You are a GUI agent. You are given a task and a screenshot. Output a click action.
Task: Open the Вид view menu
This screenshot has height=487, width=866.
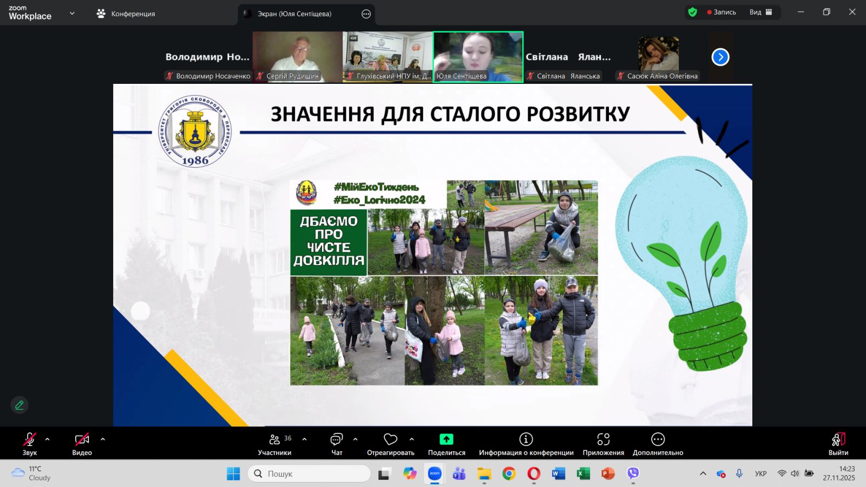pyautogui.click(x=760, y=12)
